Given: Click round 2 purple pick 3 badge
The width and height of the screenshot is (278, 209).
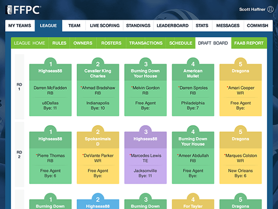Looking at the screenshot, I should tap(145, 131).
